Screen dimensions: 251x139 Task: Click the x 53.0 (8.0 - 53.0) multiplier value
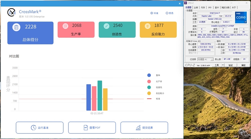coord(206,47)
